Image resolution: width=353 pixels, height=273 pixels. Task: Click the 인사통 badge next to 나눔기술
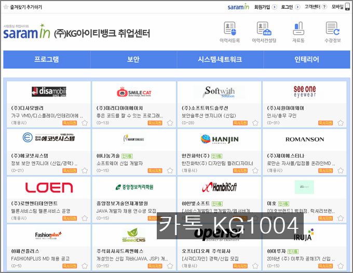[127, 156]
